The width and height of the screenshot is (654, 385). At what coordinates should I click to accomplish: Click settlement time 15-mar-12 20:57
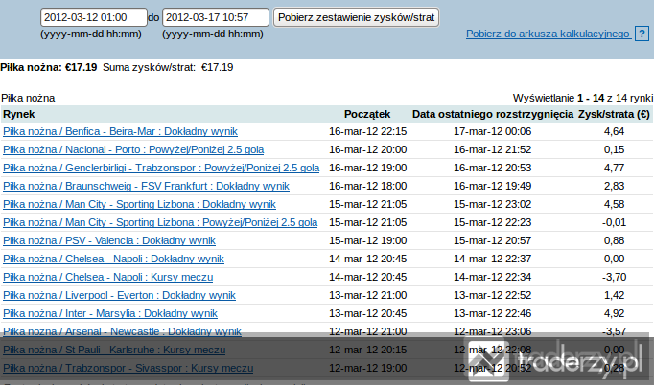coord(493,240)
